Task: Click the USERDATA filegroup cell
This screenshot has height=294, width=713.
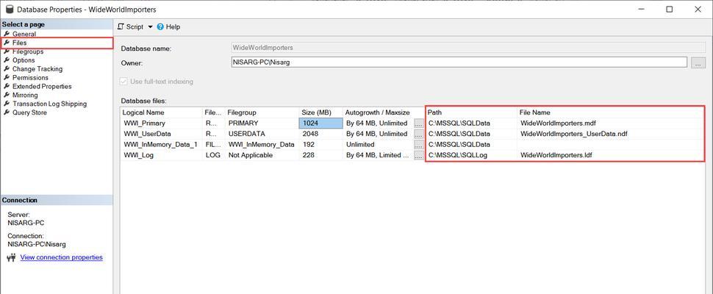Action: [x=262, y=134]
